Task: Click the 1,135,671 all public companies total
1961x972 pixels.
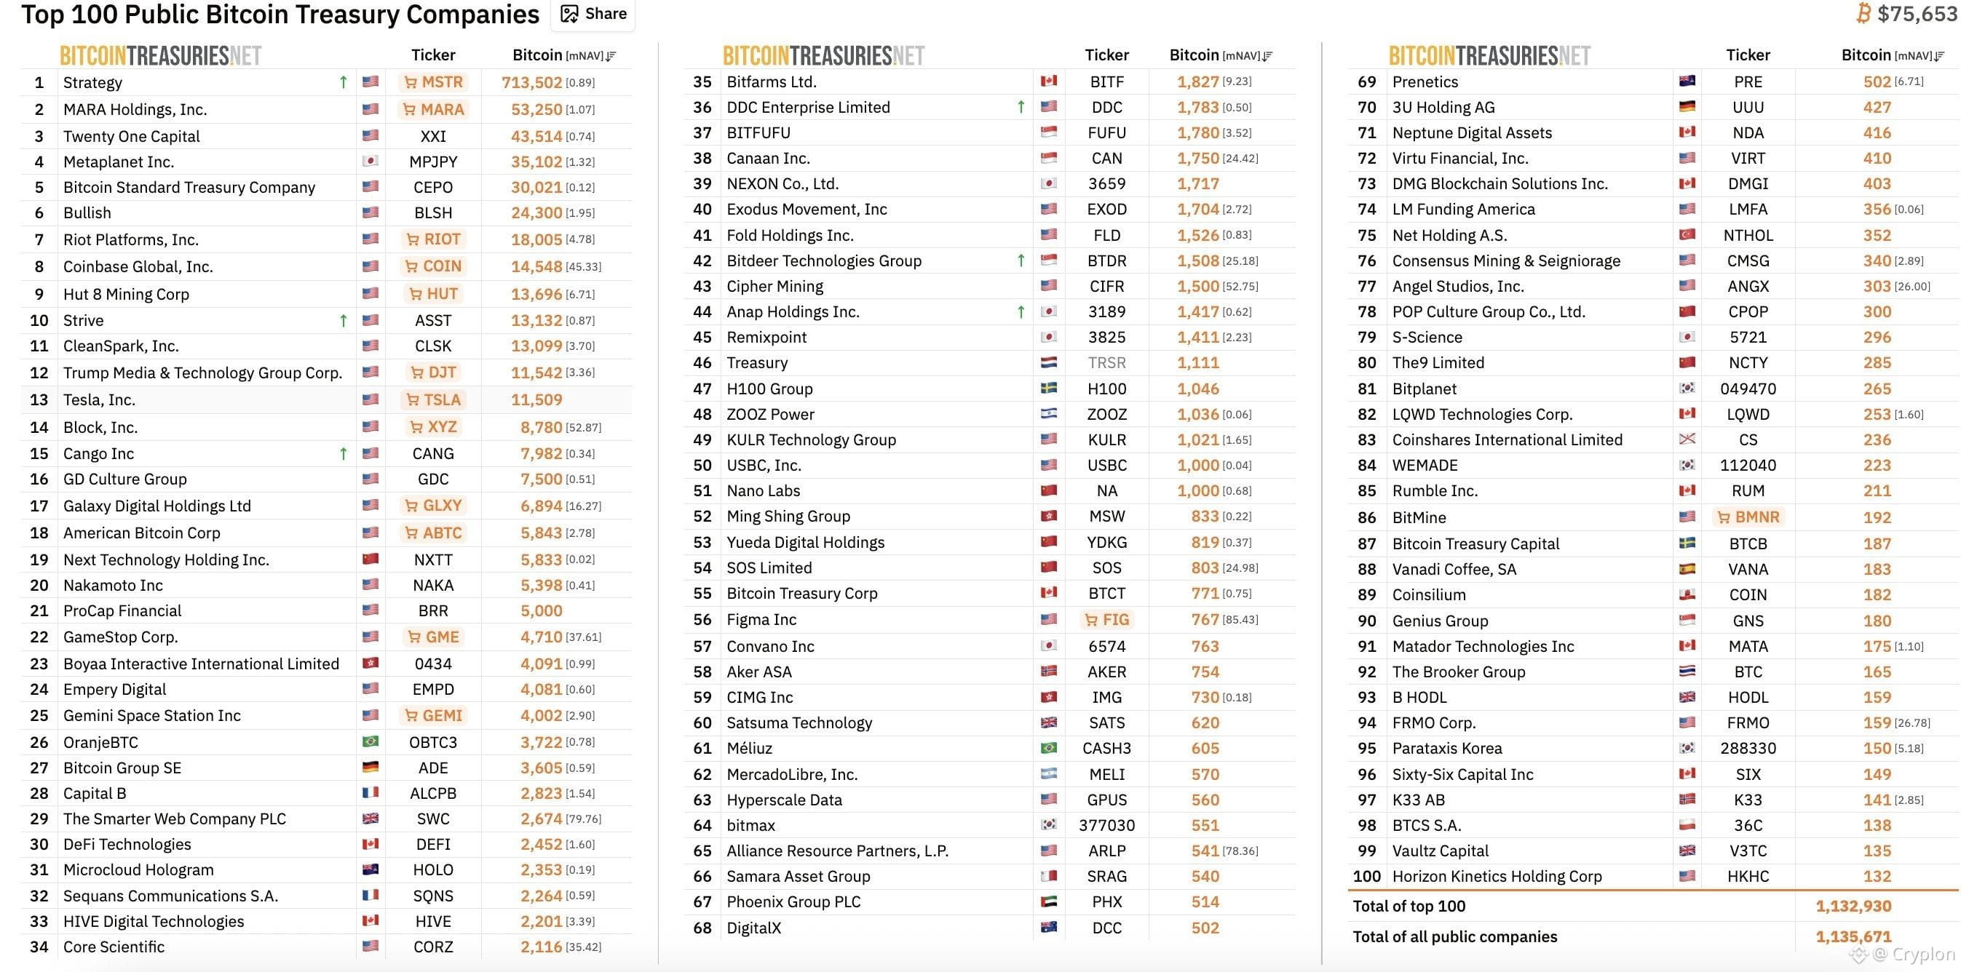Action: (x=1853, y=936)
